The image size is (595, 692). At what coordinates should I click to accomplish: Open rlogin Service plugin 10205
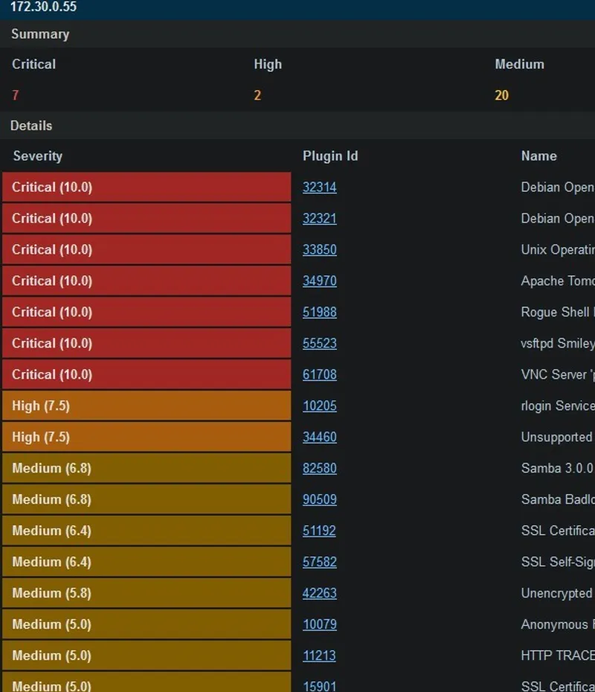[x=319, y=406]
